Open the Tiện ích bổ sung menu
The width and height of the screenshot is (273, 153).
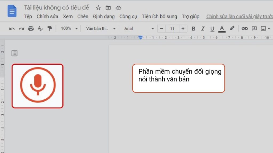(x=159, y=17)
